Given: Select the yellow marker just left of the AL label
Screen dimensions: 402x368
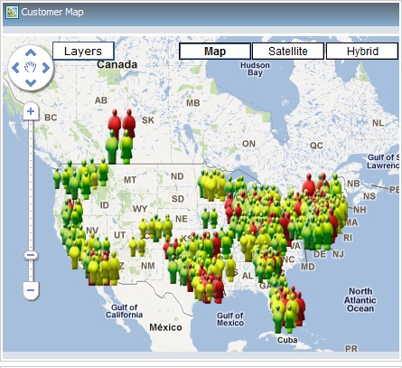Looking at the screenshot, I should [x=230, y=268].
